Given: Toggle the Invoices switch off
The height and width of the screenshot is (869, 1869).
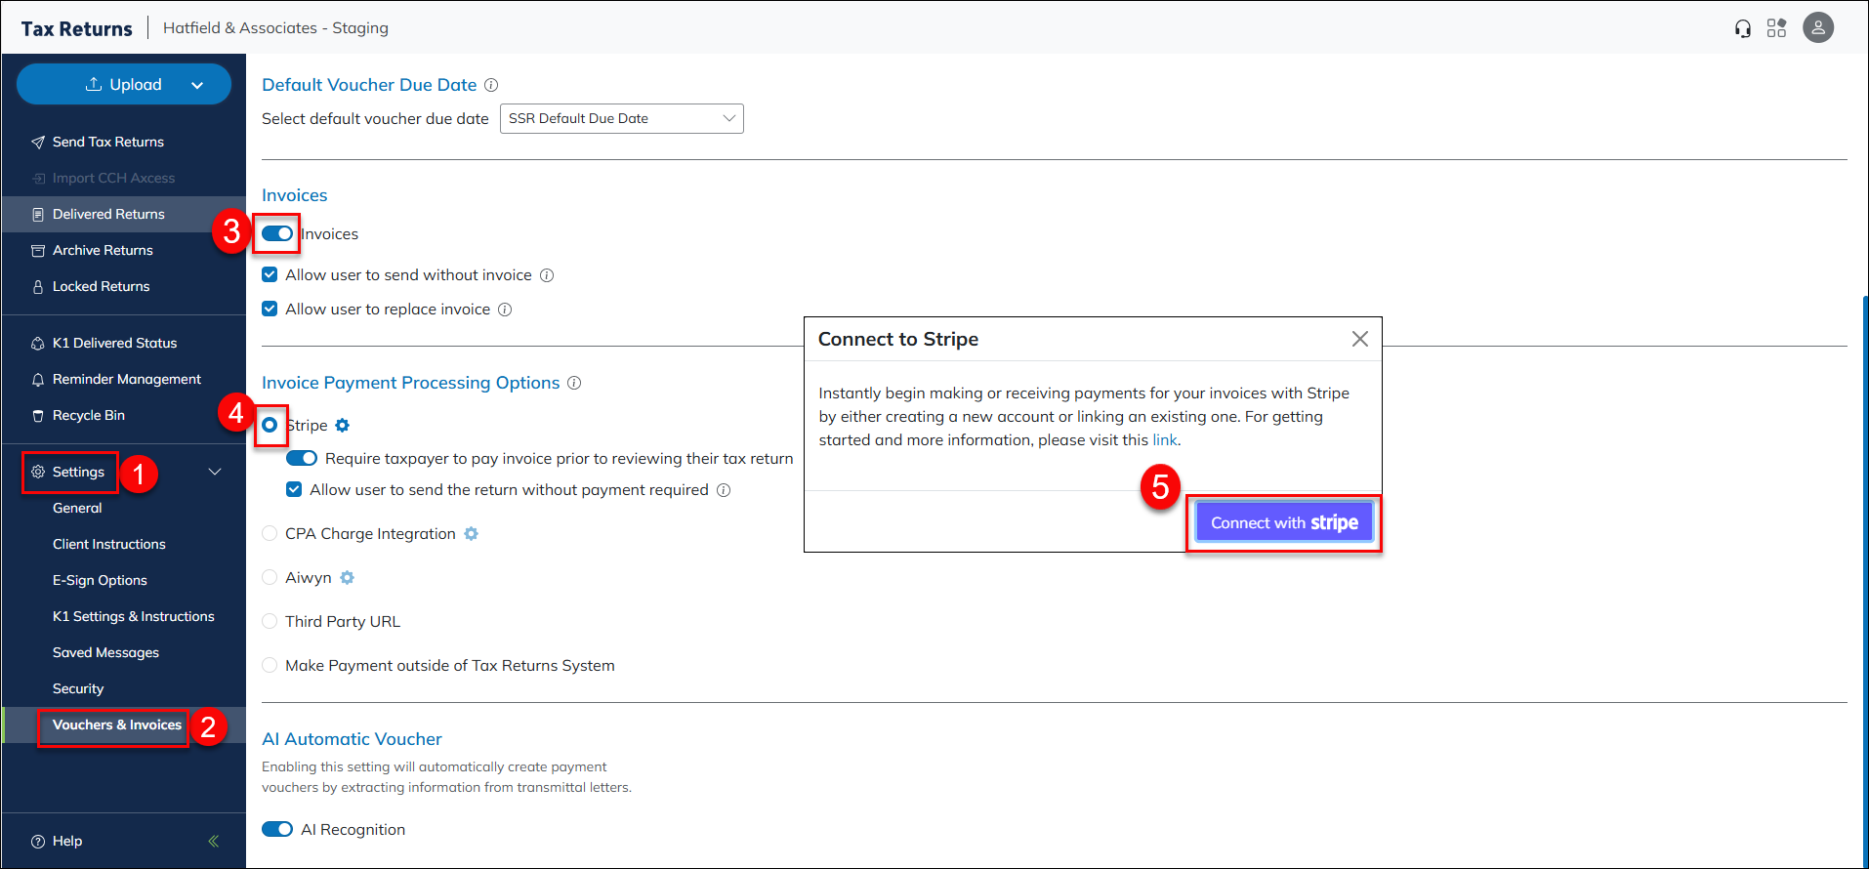Looking at the screenshot, I should [277, 234].
